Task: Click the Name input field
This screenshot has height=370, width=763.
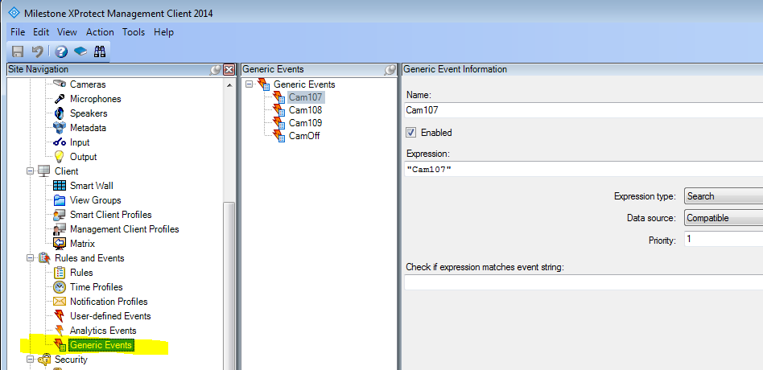Action: [x=584, y=110]
